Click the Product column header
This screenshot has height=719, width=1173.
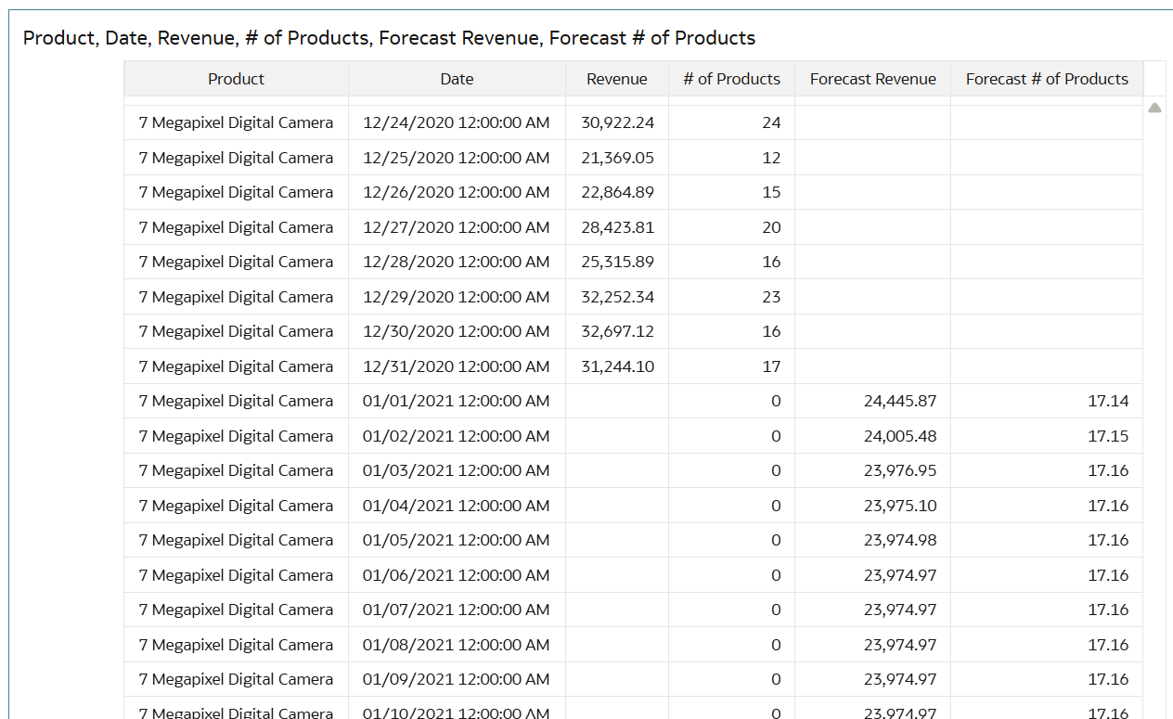click(236, 79)
